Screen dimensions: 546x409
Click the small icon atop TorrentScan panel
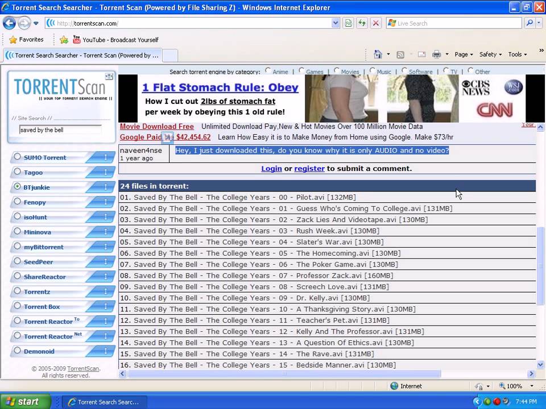click(109, 76)
